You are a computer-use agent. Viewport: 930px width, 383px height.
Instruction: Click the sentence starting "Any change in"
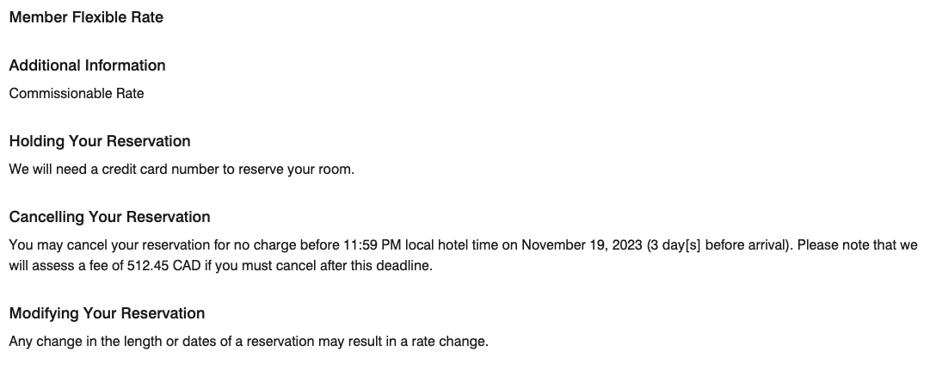tap(249, 342)
